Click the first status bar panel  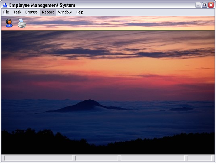pyautogui.click(x=38, y=158)
